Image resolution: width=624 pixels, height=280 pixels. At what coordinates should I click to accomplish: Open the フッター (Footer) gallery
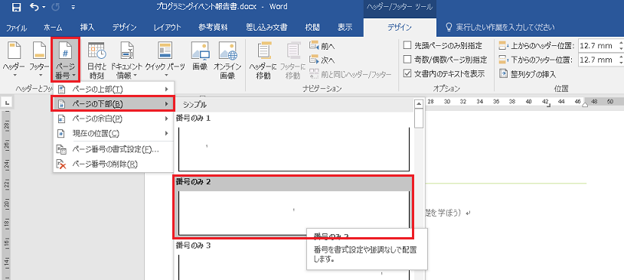pos(39,60)
